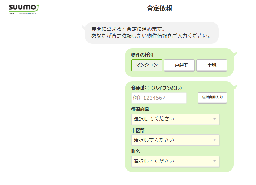
Task: Click the SUUMO logo
Action: pyautogui.click(x=24, y=7)
